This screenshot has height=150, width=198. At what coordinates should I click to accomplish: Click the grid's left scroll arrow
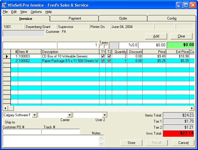point(5,108)
